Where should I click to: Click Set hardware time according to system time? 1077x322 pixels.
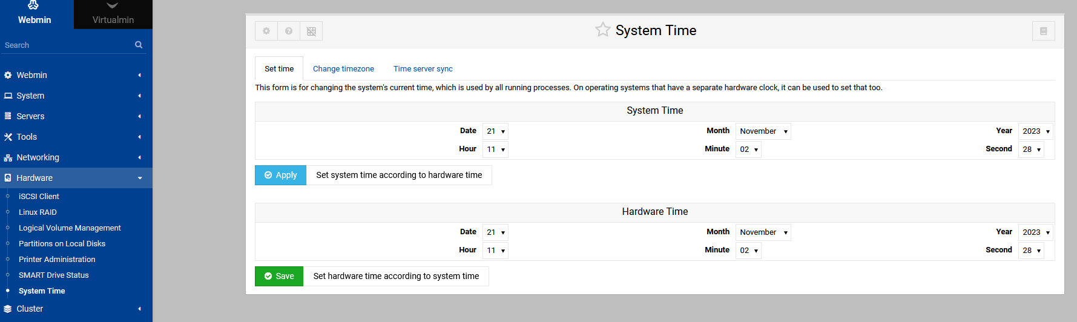(396, 276)
